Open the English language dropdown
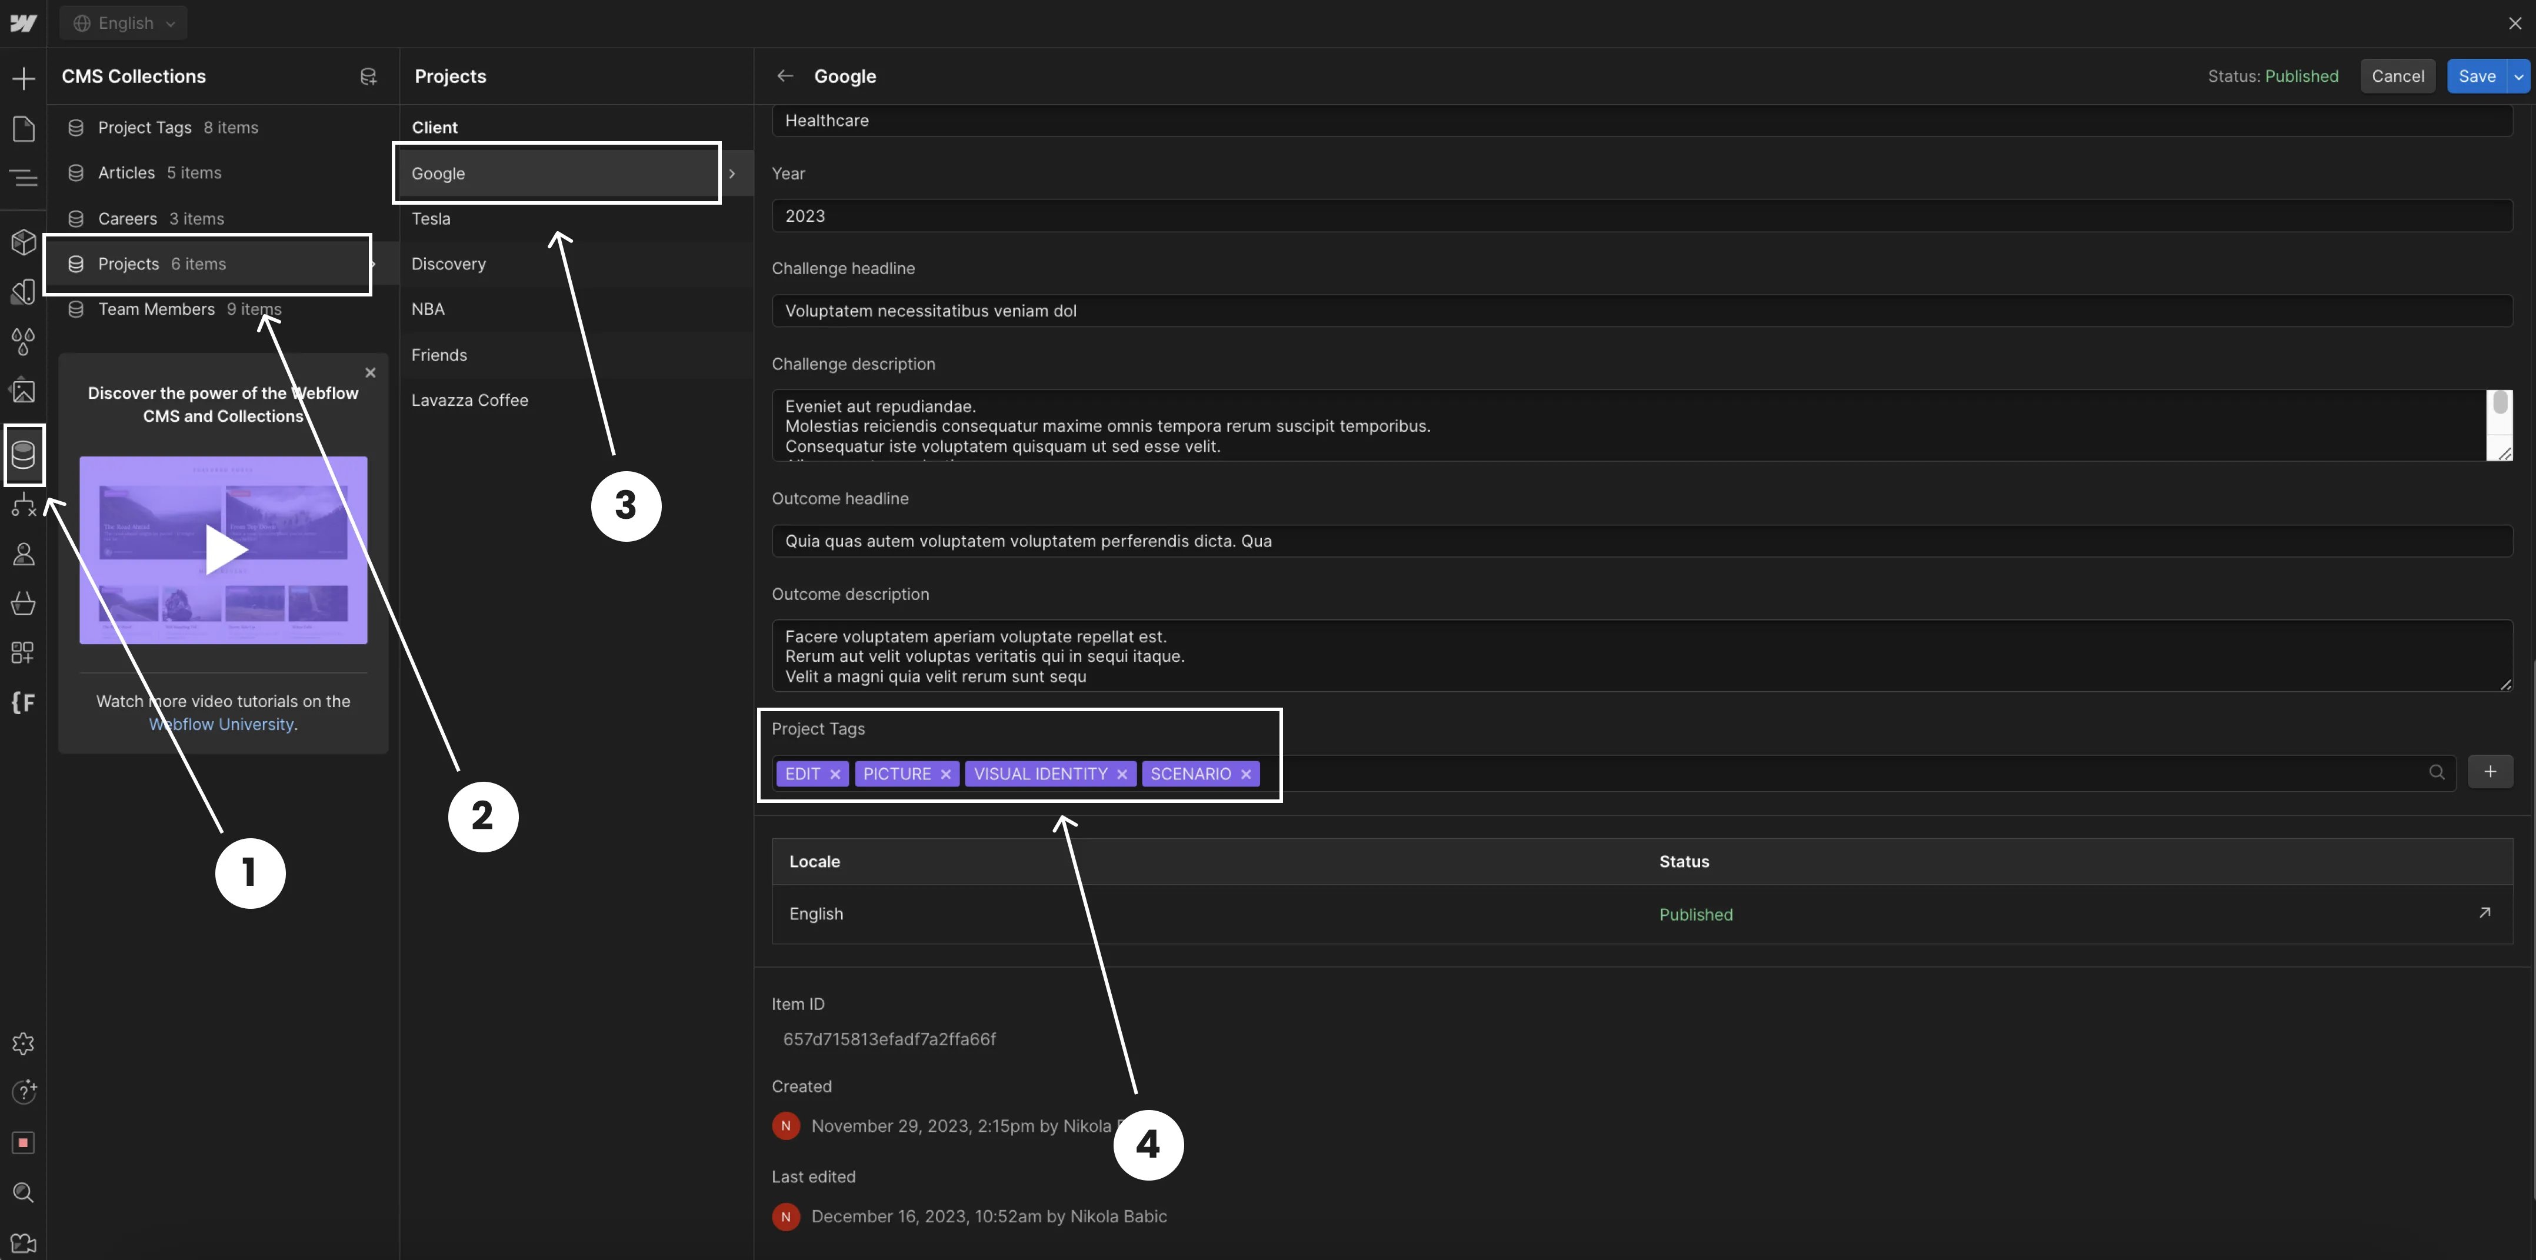 [x=123, y=22]
